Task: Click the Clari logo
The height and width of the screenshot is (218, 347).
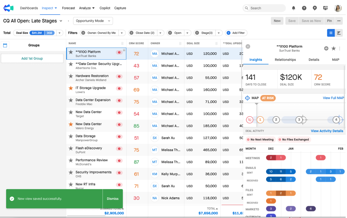Action: (x=8, y=8)
